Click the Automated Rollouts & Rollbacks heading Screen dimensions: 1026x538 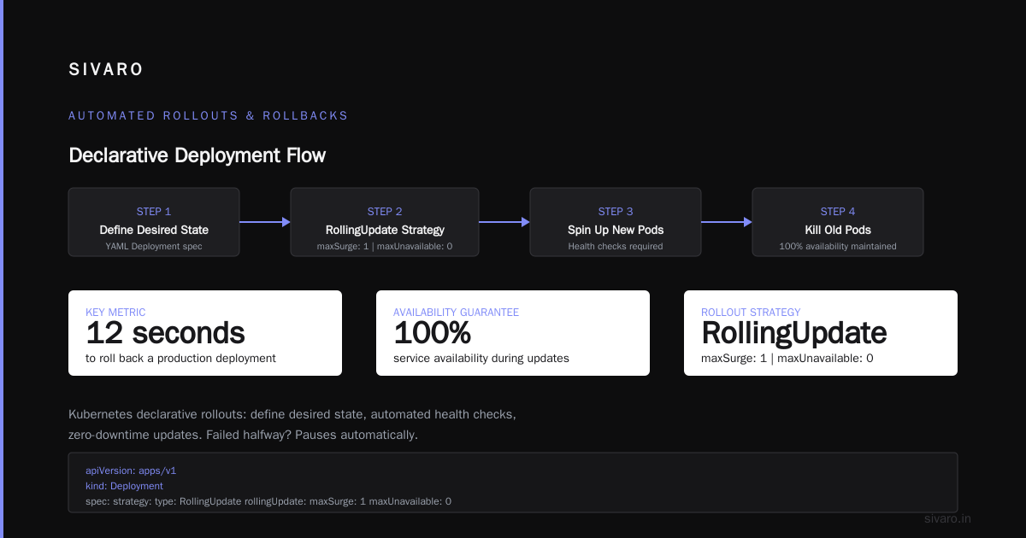coord(209,115)
